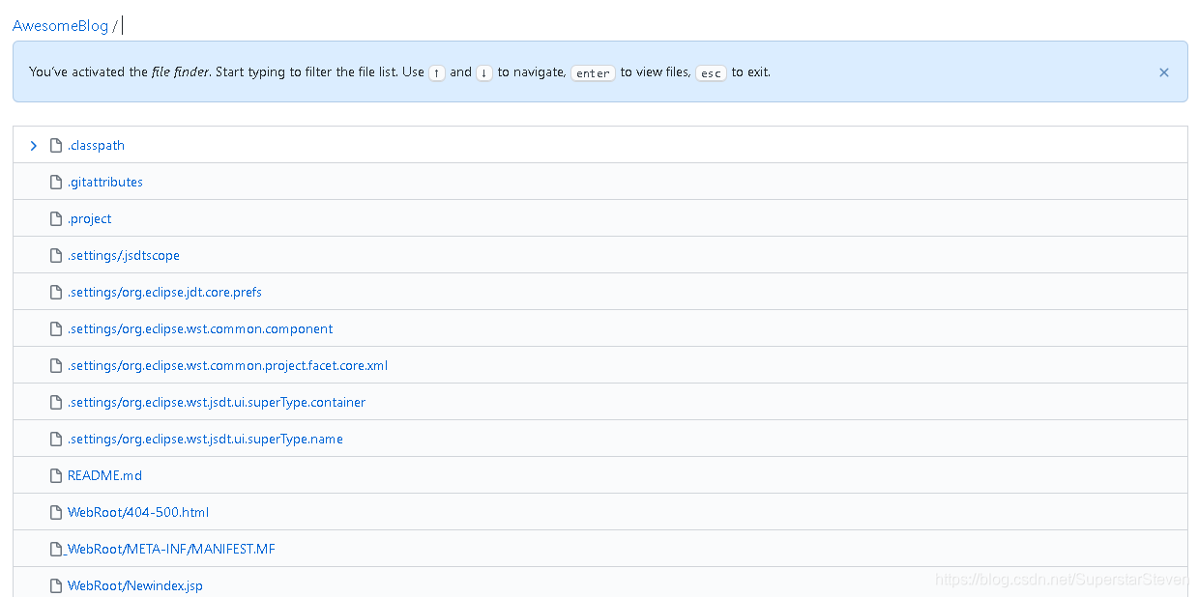Click the 'enter' key hint in the banner
The width and height of the screenshot is (1198, 597).
tap(593, 72)
